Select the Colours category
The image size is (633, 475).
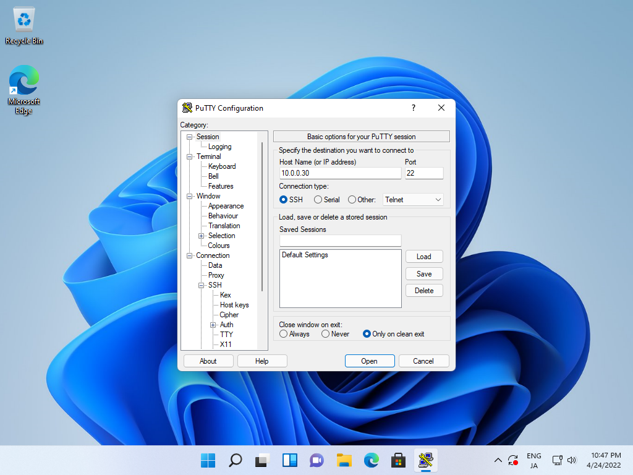coord(219,245)
